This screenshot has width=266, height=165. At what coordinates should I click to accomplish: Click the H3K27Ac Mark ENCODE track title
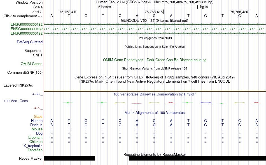[155, 82]
